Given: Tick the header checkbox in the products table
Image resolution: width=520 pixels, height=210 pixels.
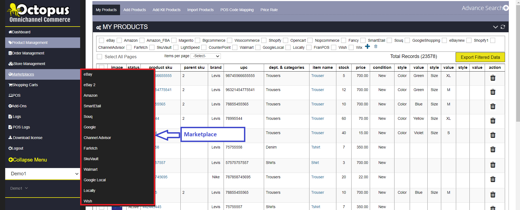Looking at the screenshot, I should pyautogui.click(x=102, y=67).
